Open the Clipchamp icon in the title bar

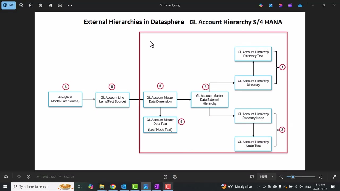[280, 5]
